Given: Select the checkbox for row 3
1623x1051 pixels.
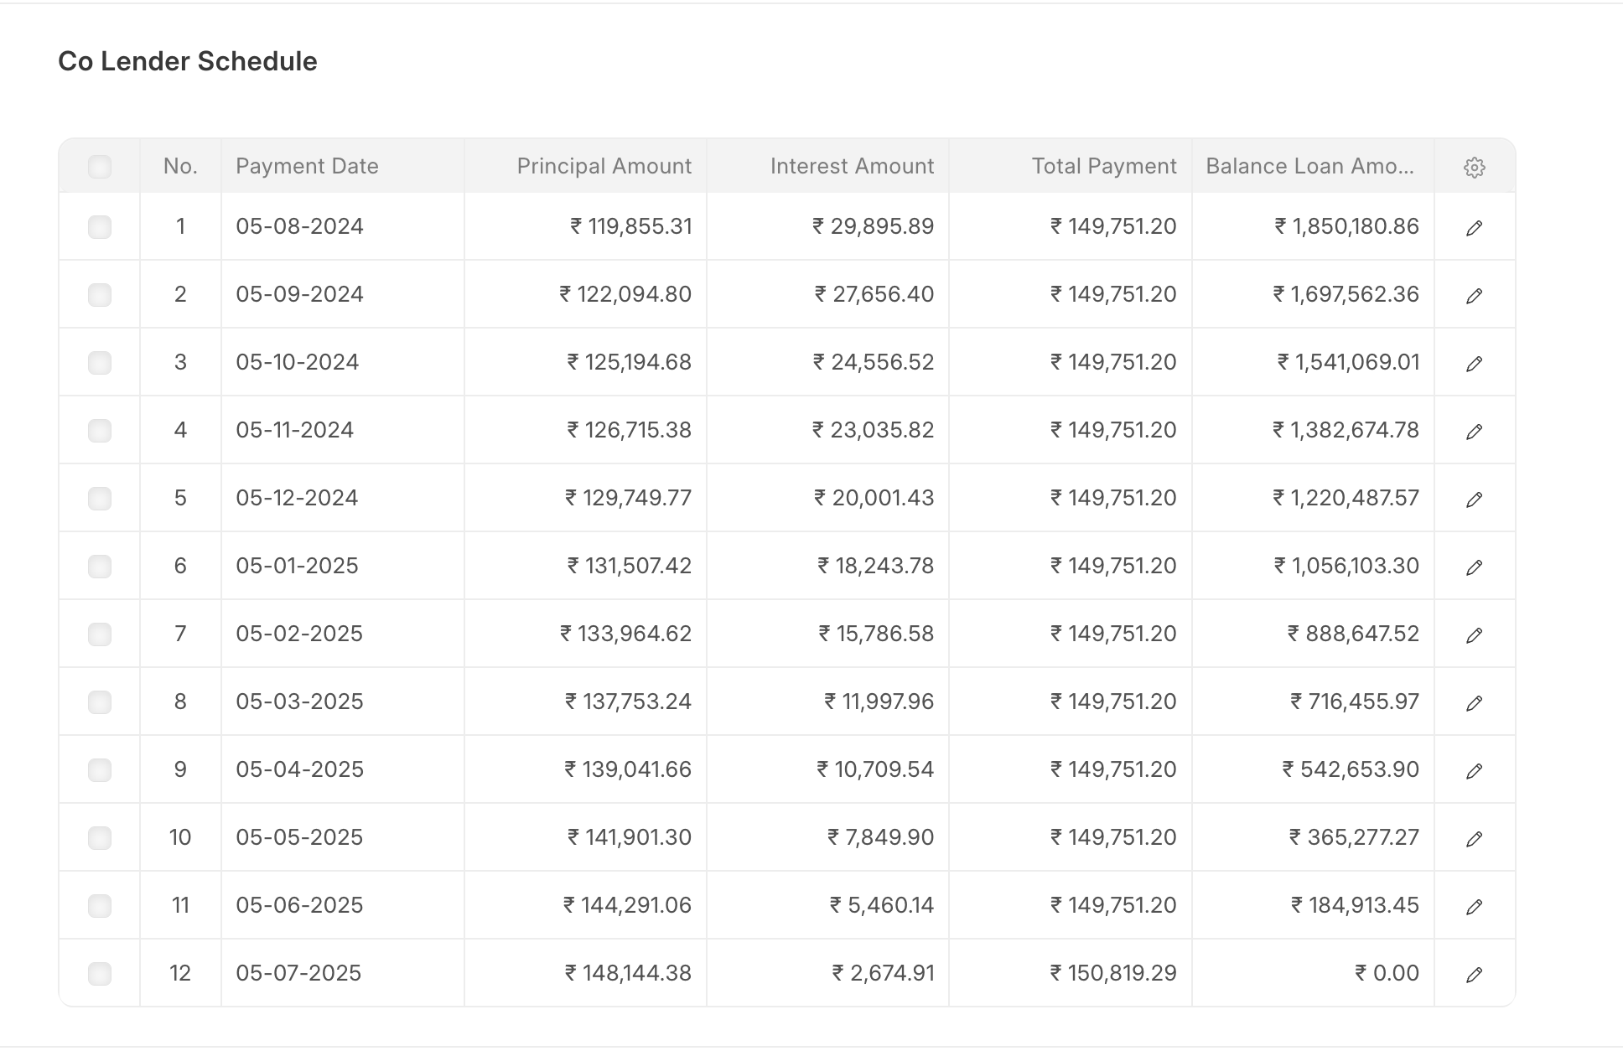Looking at the screenshot, I should [x=100, y=362].
